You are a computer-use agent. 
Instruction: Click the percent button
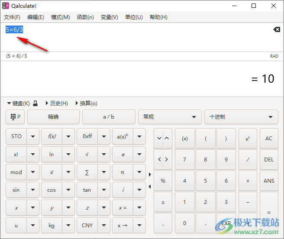coord(163,181)
